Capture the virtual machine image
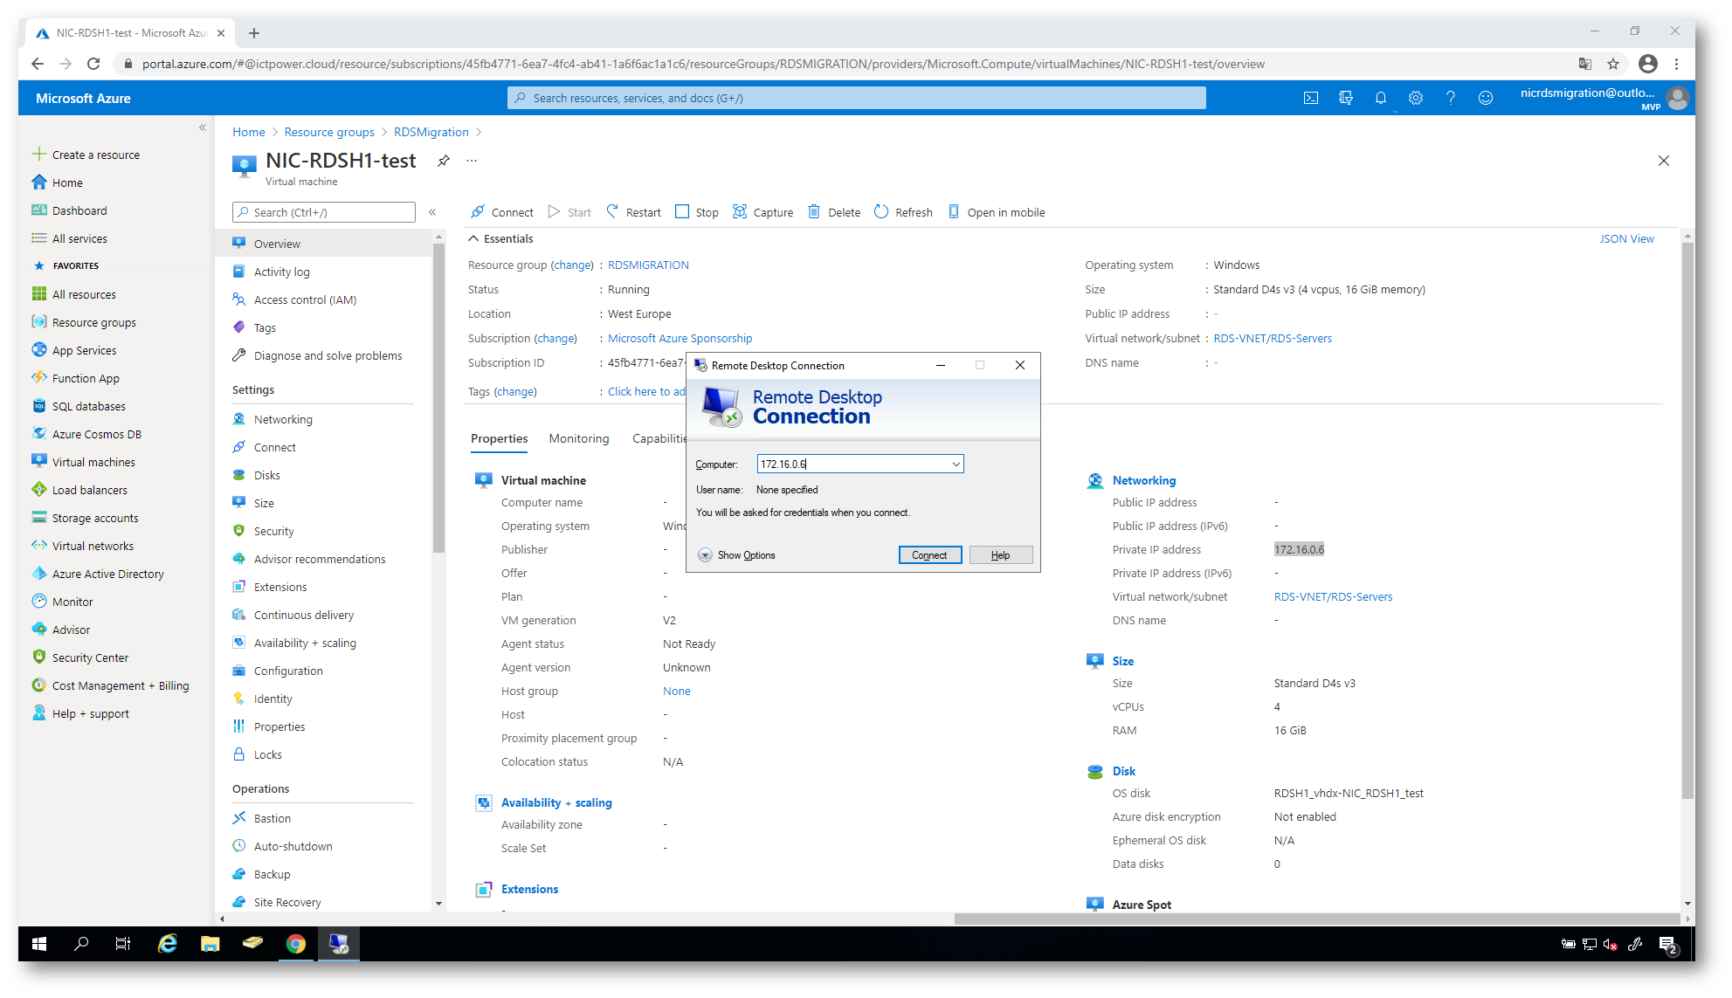 [x=763, y=212]
